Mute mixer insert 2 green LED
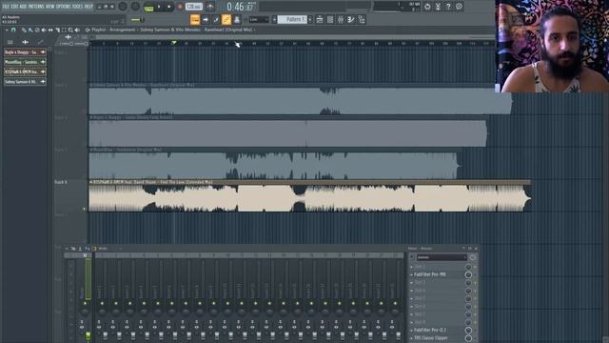 coord(116,303)
